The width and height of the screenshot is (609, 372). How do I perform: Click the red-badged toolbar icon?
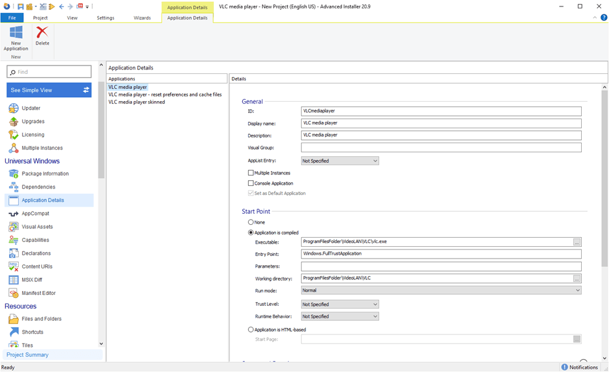(x=80, y=6)
